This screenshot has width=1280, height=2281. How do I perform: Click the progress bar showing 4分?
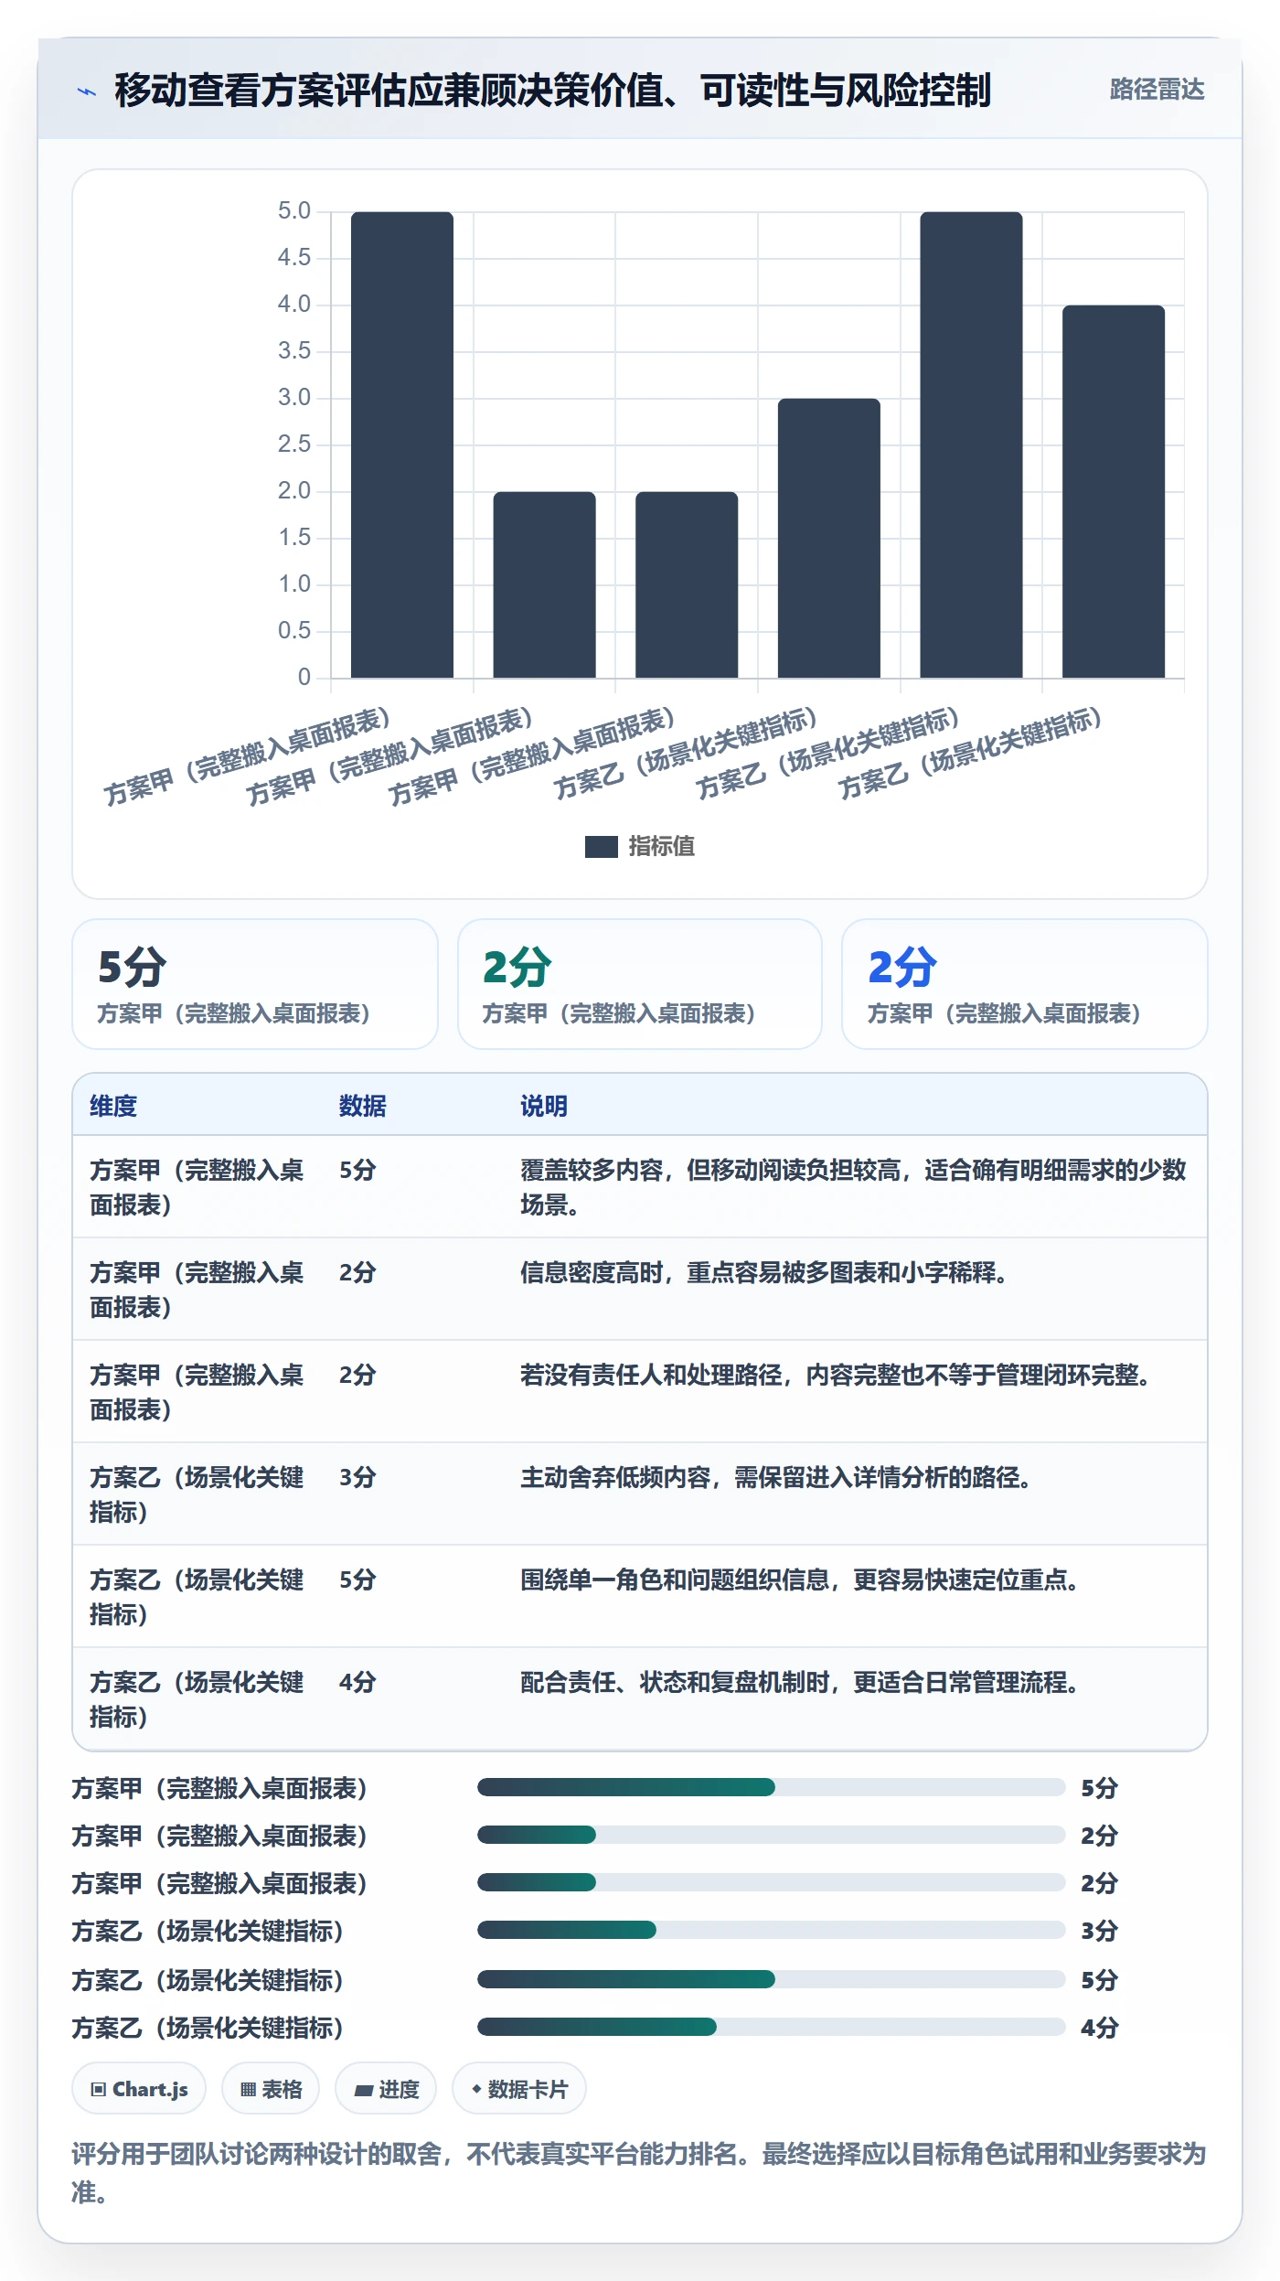pos(772,2027)
